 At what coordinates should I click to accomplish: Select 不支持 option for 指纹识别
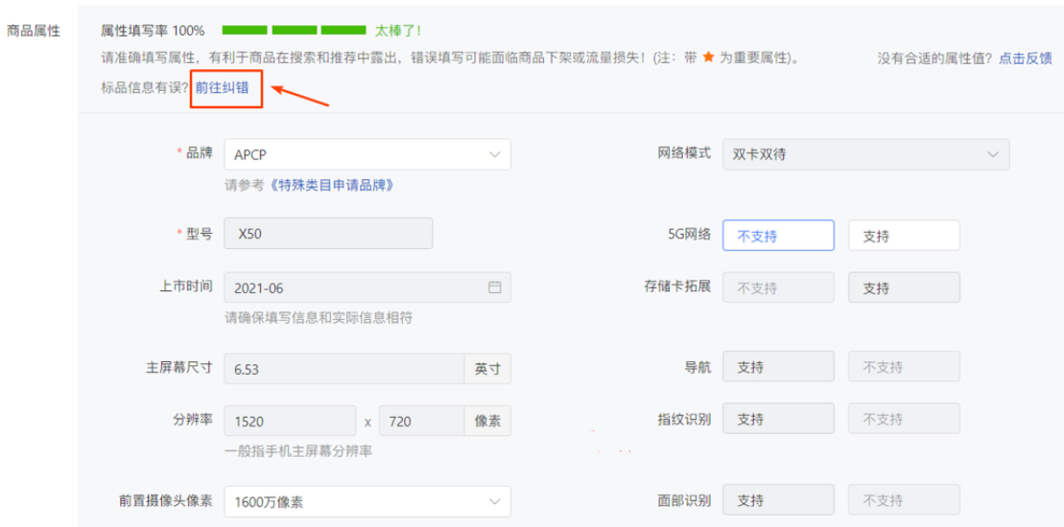pyautogui.click(x=904, y=420)
